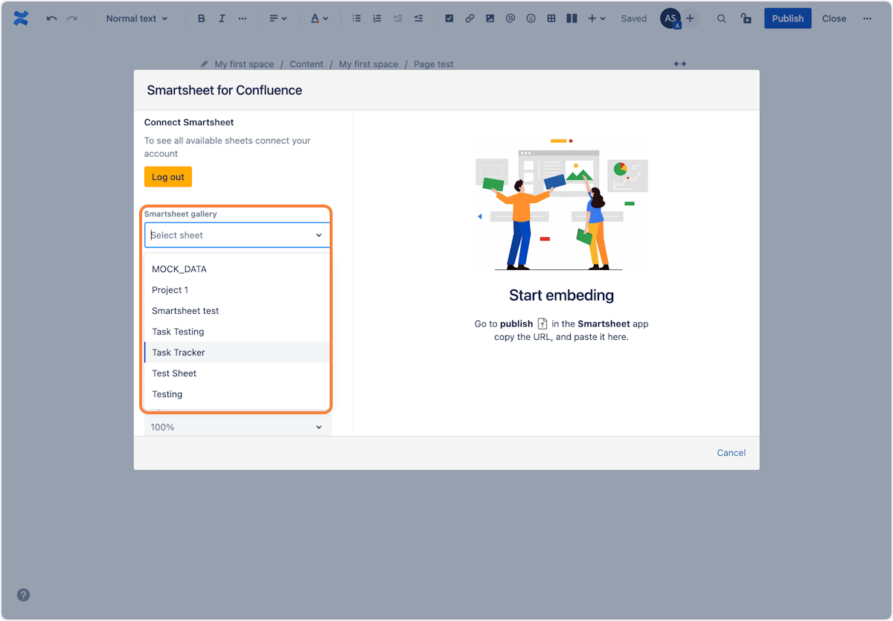
Task: Select Smartsheet test option
Action: pyautogui.click(x=237, y=311)
